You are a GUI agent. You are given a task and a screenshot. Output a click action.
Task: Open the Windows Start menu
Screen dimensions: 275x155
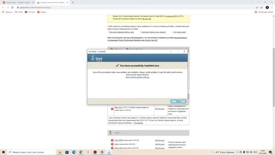pos(3,152)
